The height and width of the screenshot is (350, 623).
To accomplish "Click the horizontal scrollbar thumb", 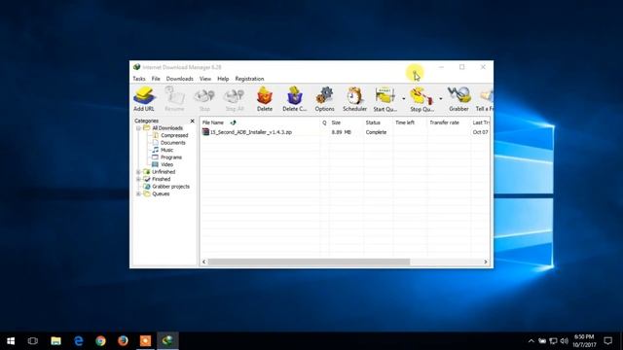I will (309, 262).
